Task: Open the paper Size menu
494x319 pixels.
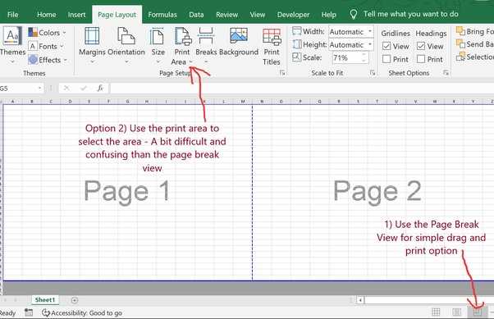Action: pos(158,45)
